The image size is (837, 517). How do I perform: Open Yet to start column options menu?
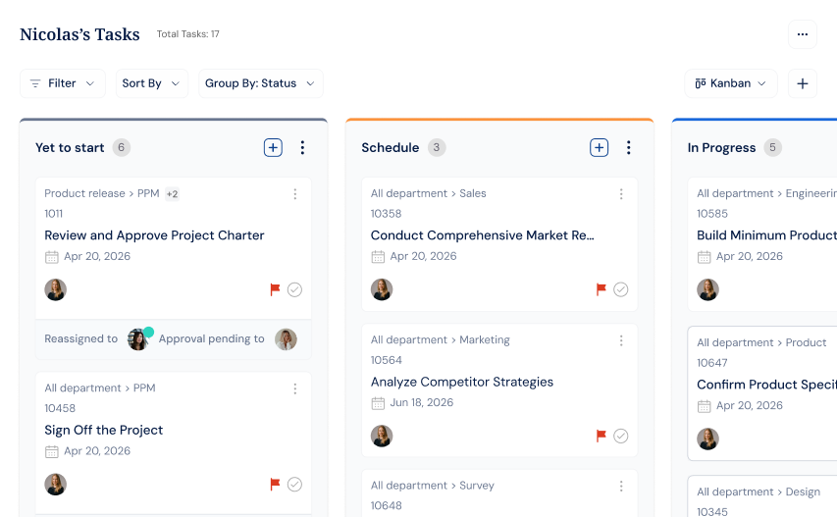pyautogui.click(x=302, y=148)
